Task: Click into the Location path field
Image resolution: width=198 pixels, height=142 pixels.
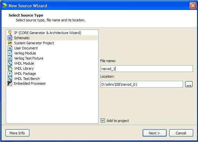Action: [x=142, y=84]
